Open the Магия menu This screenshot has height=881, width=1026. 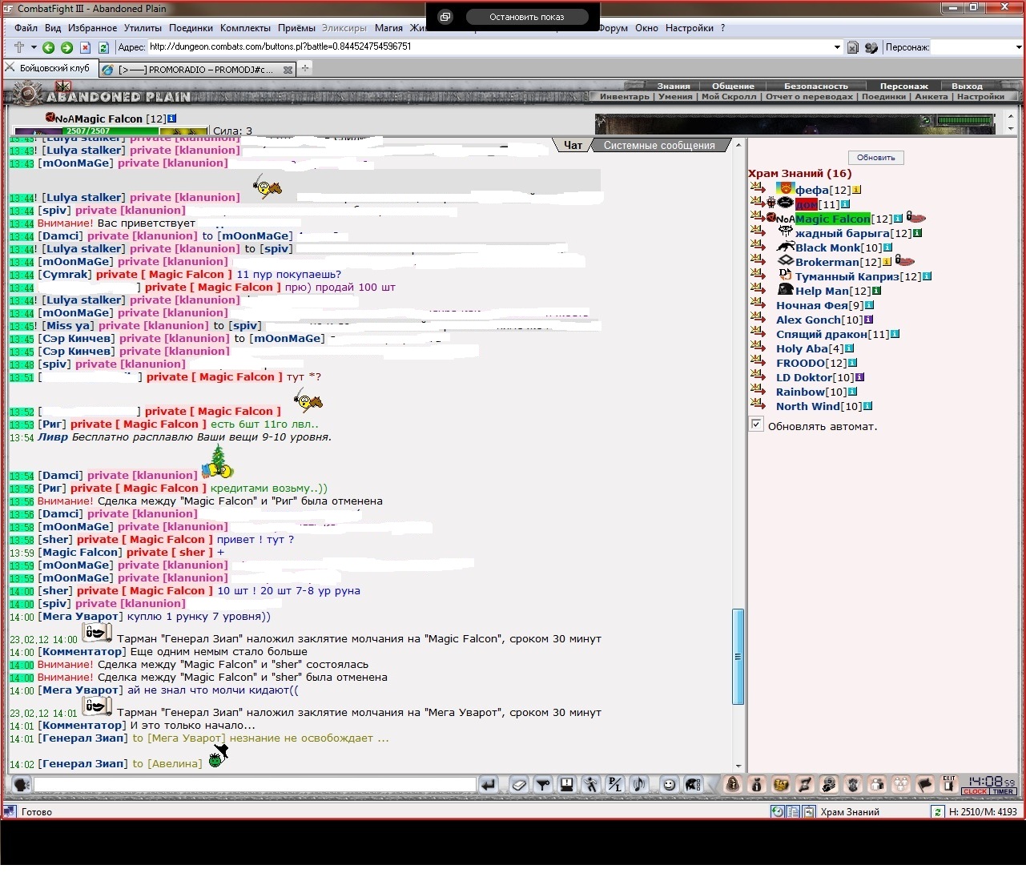coord(388,28)
